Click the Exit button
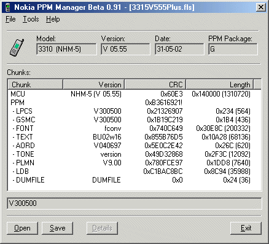This screenshot has height=244, width=269. (246, 228)
